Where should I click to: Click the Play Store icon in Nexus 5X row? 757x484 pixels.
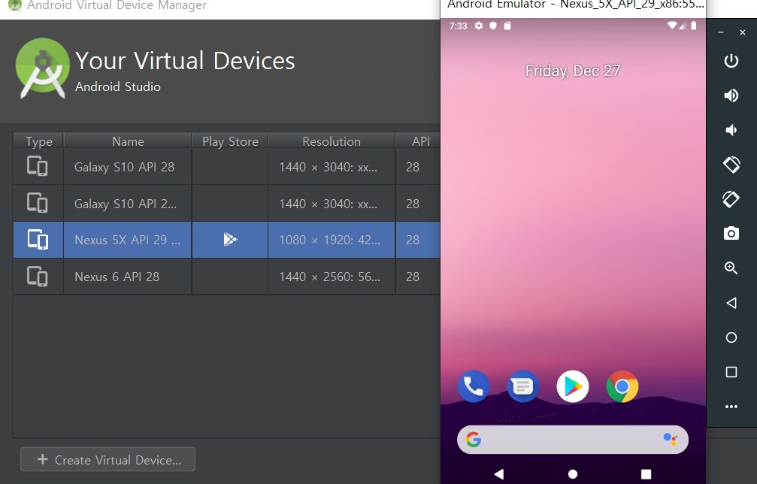(230, 239)
